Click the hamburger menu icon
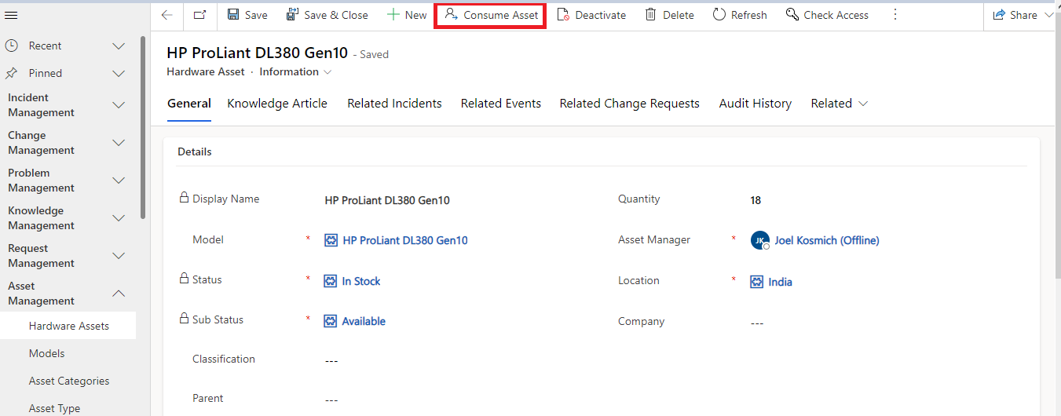This screenshot has width=1061, height=416. pos(12,15)
